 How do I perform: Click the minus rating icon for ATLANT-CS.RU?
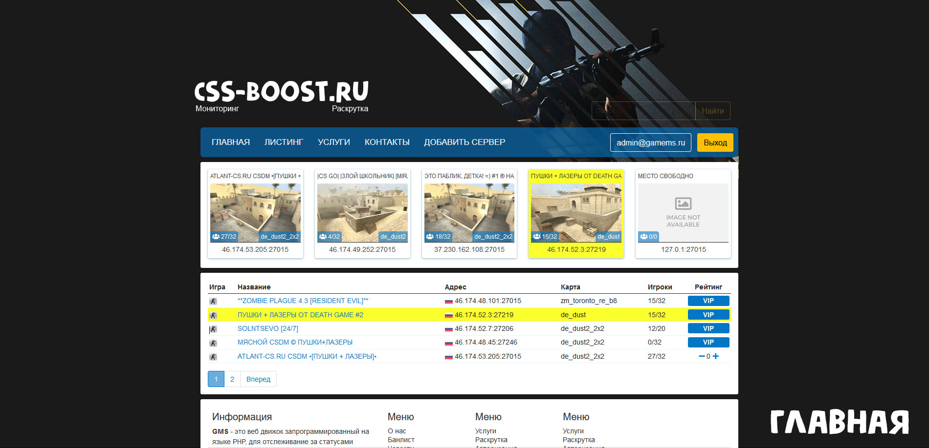click(702, 356)
